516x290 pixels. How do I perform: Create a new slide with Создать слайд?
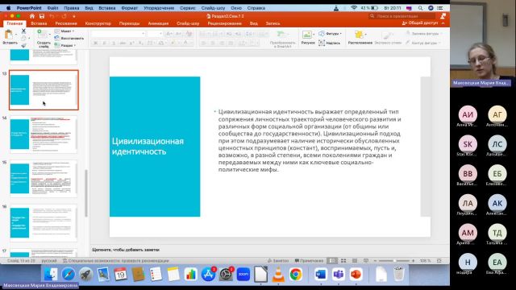coord(44,39)
